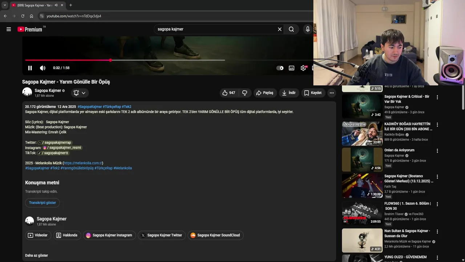Toggle the autoplay switch
465x262 pixels.
click(280, 68)
